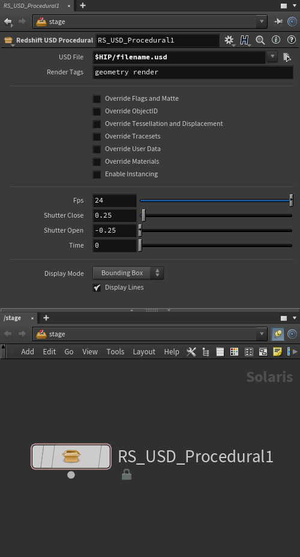Open the USD File path history dropdown
The image size is (300, 557).
[x=272, y=56]
